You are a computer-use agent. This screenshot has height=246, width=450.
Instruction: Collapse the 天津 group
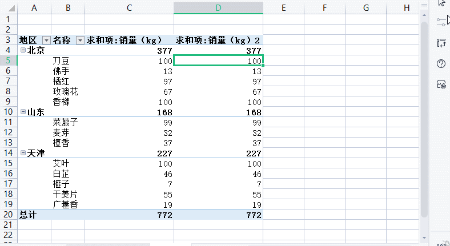point(23,153)
